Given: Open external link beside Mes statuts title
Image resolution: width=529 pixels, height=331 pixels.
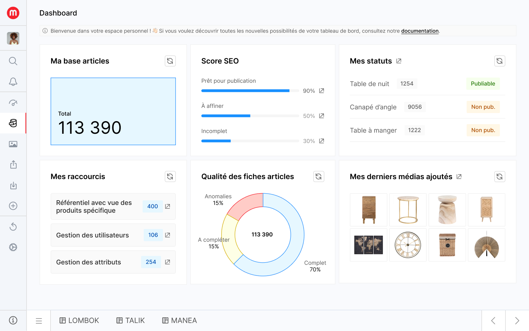Looking at the screenshot, I should coord(399,61).
